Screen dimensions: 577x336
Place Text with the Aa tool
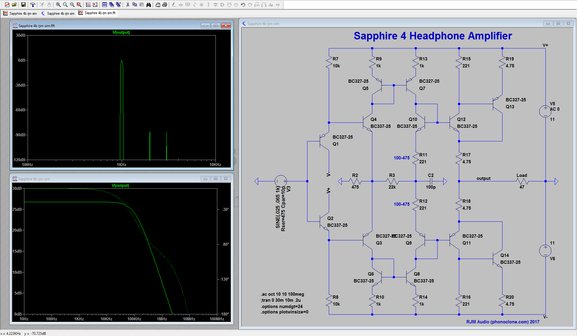(271, 5)
